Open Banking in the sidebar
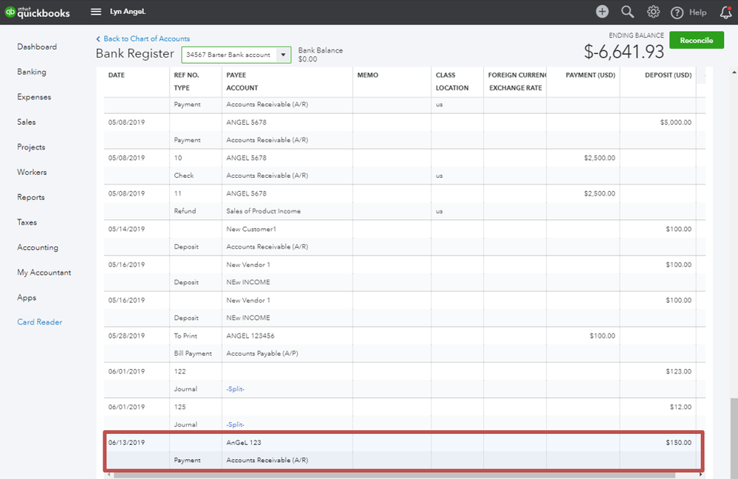The width and height of the screenshot is (738, 479). [32, 72]
